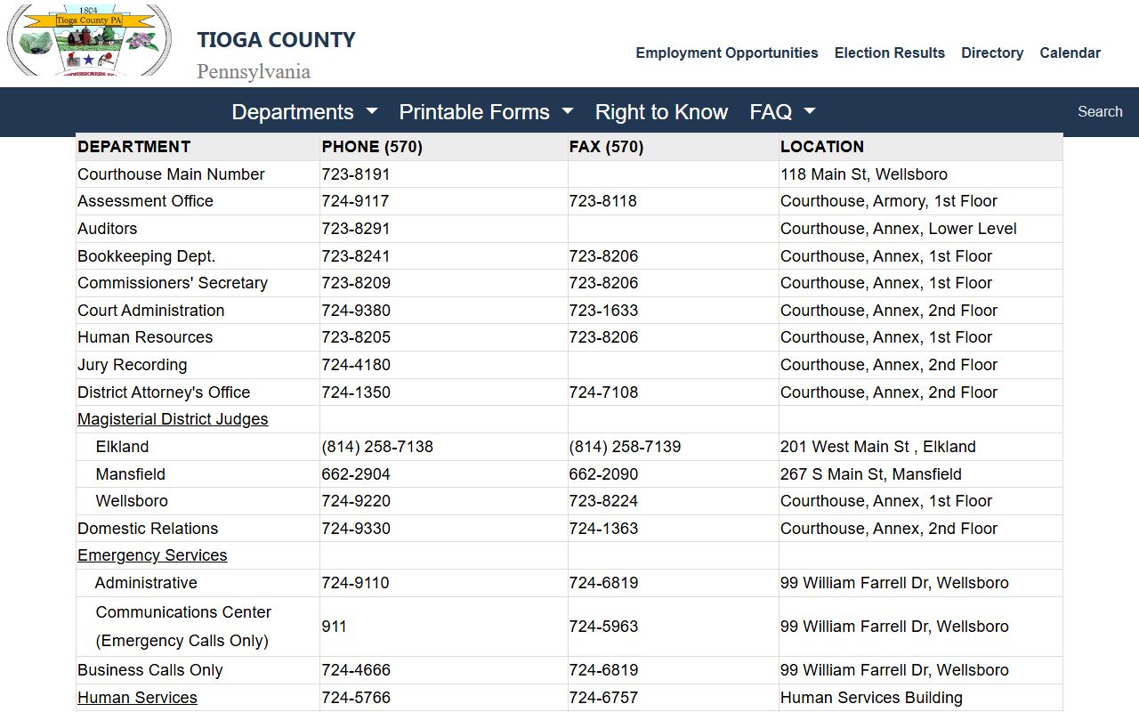
Task: Click the Wellsboro judge row name
Action: coord(132,501)
